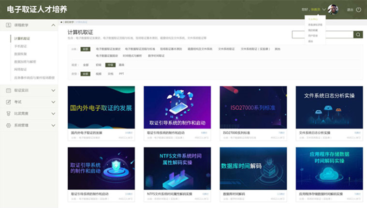Filter by 数字时间取证 category
This screenshot has width=367, height=208.
point(156,56)
